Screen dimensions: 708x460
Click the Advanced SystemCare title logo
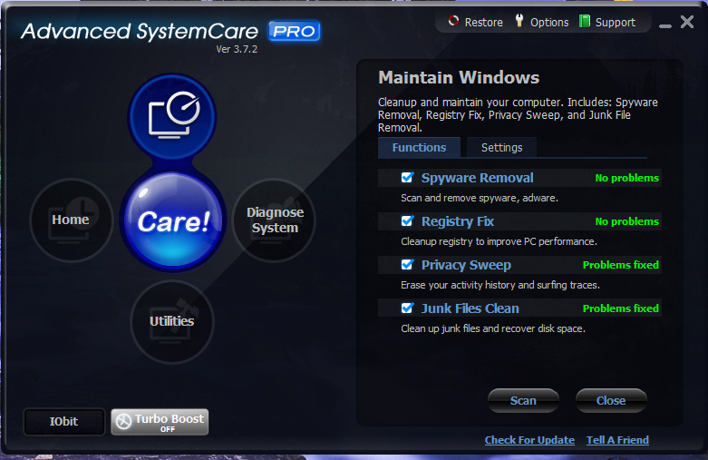coord(140,32)
